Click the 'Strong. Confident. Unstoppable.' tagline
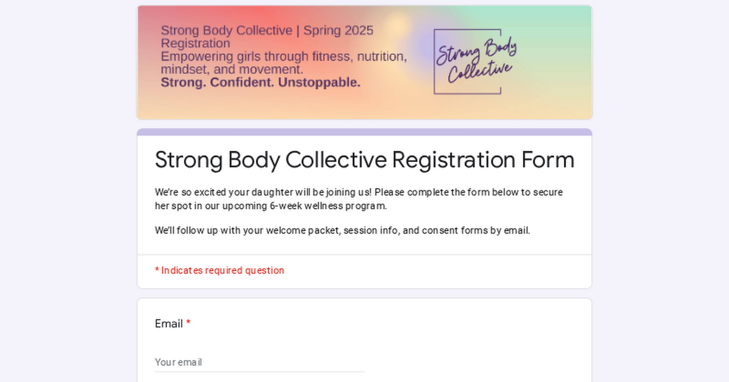 pyautogui.click(x=261, y=82)
